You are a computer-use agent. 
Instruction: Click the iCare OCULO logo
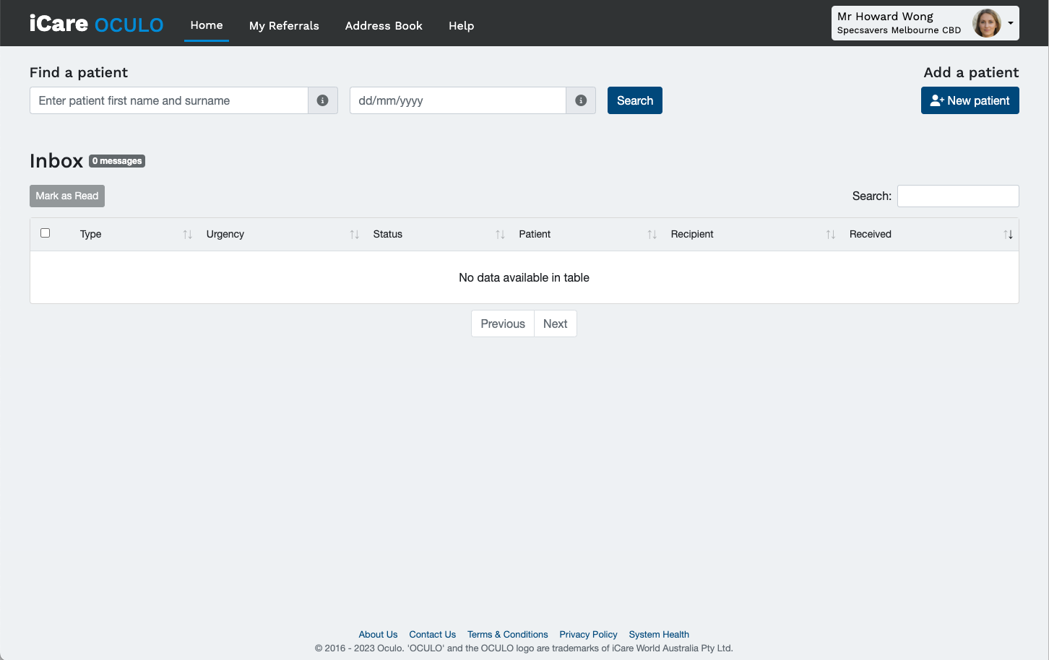(95, 23)
